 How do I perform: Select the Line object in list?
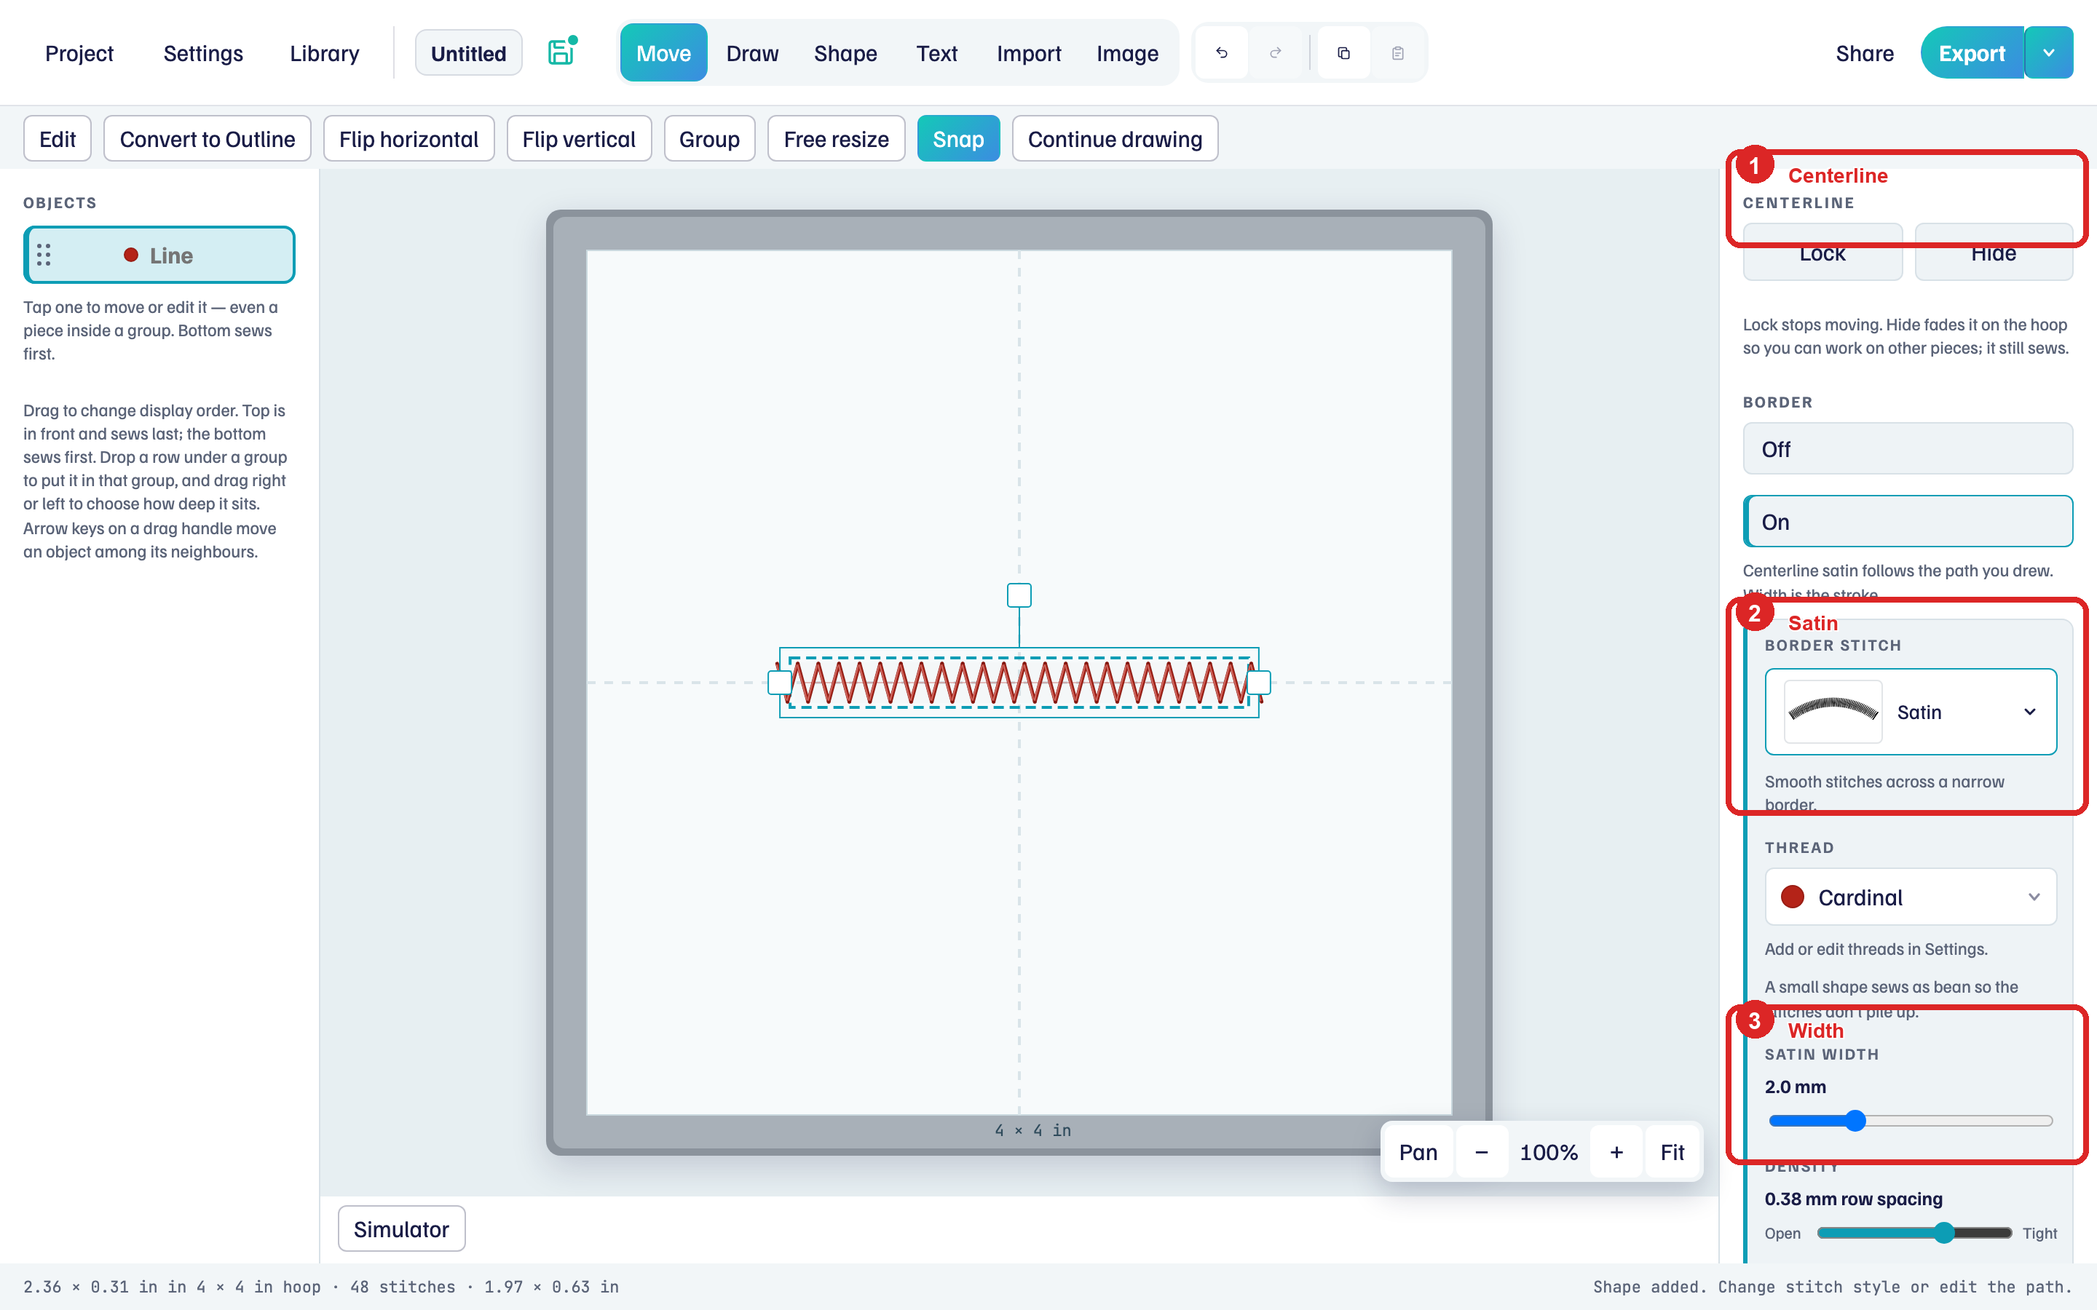[x=159, y=255]
